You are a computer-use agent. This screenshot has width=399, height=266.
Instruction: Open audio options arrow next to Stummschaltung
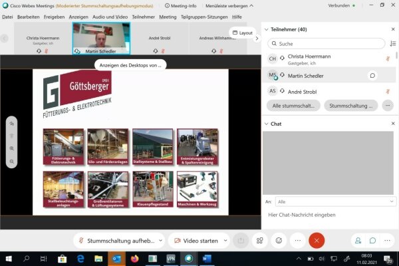(160, 241)
